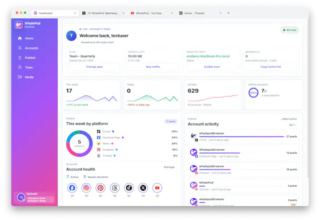The height and width of the screenshot is (221, 320).
Task: Click the Manage link in Account health
Action: (x=169, y=167)
